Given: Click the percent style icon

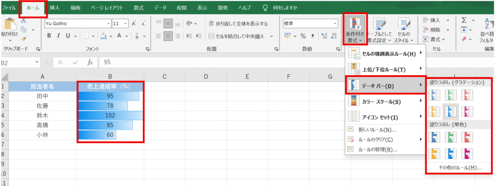Looking at the screenshot, I should point(303,36).
